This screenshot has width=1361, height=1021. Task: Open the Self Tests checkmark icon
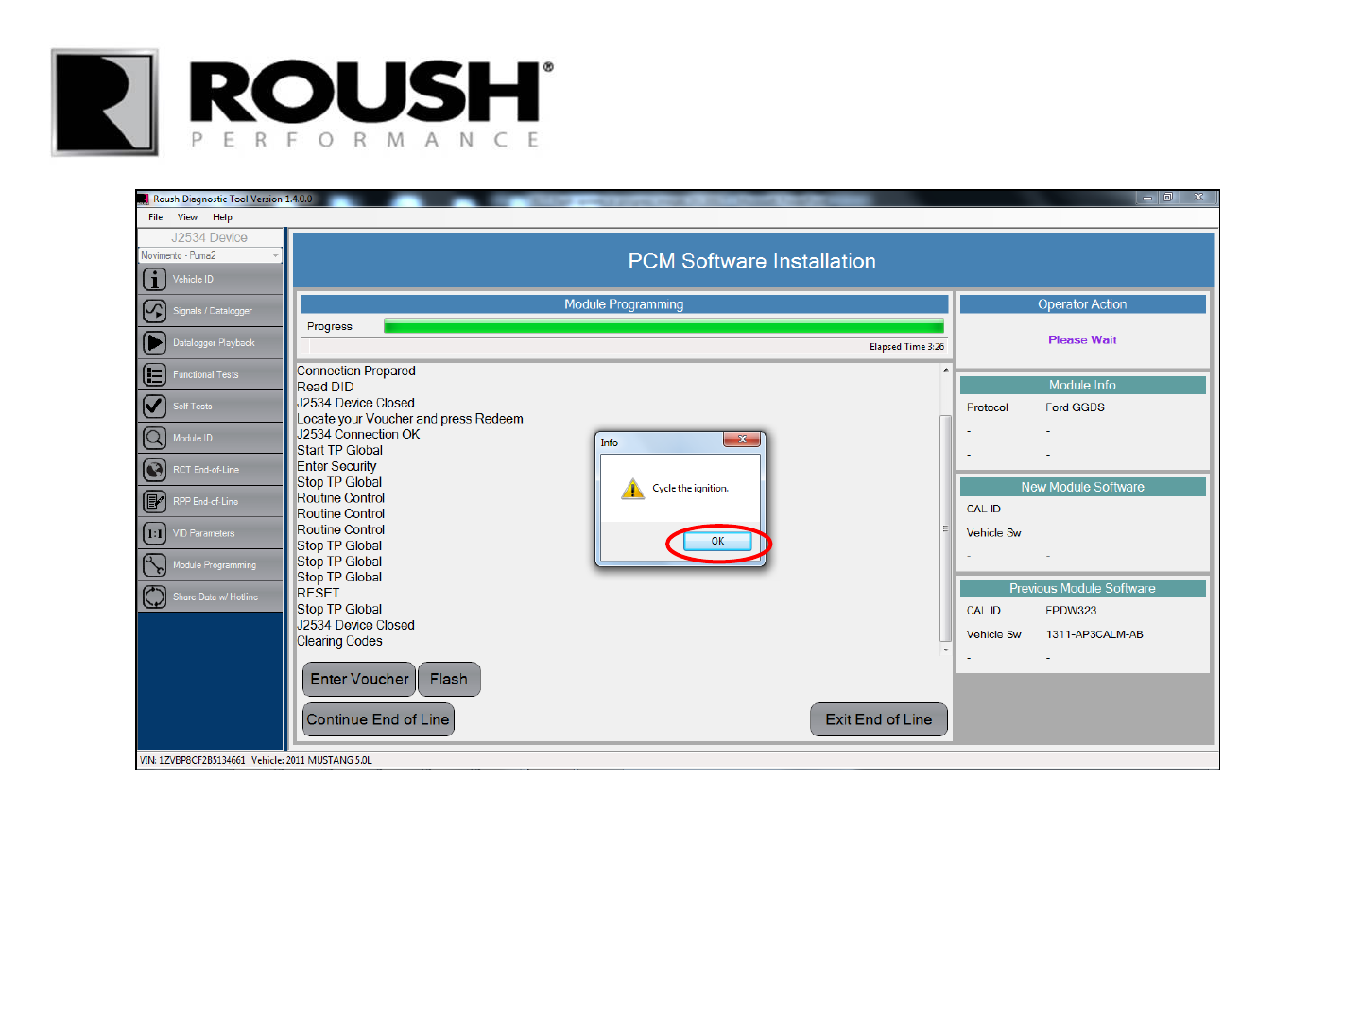click(154, 407)
